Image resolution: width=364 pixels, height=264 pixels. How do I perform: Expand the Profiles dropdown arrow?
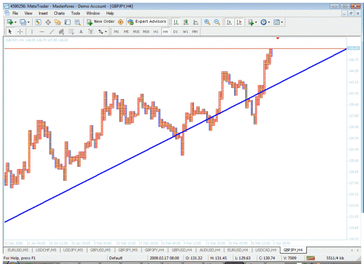[29, 22]
